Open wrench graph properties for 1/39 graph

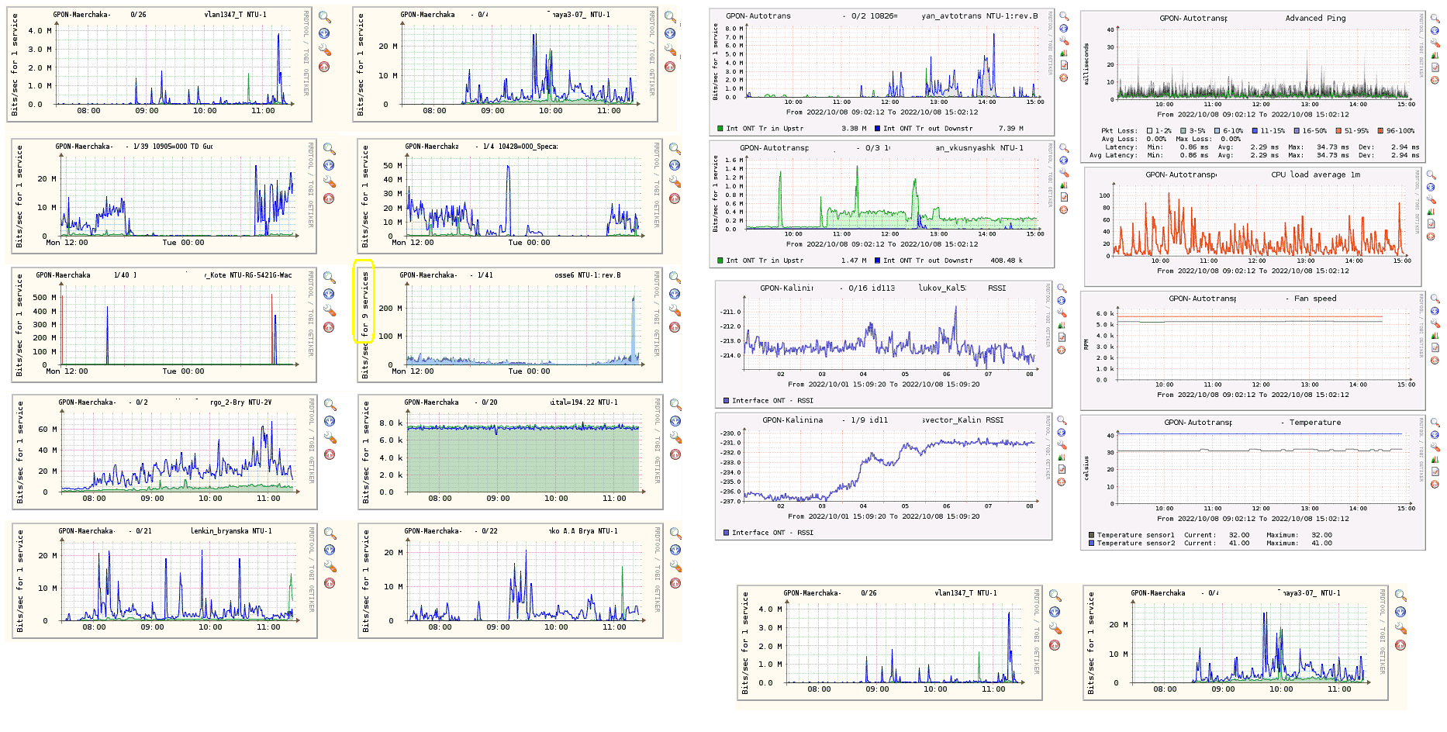pyautogui.click(x=329, y=182)
